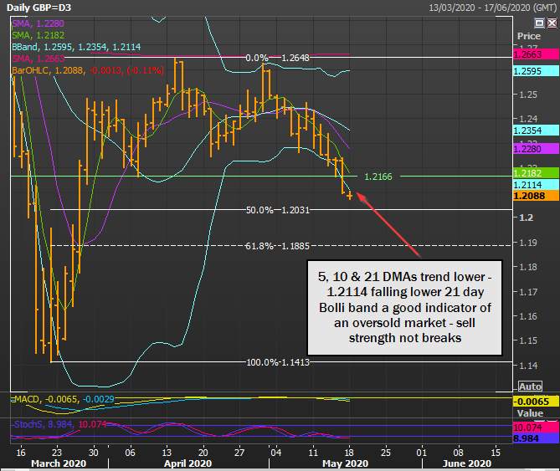Click the 1.25 level on price axis
560x471 pixels.
pyautogui.click(x=528, y=95)
